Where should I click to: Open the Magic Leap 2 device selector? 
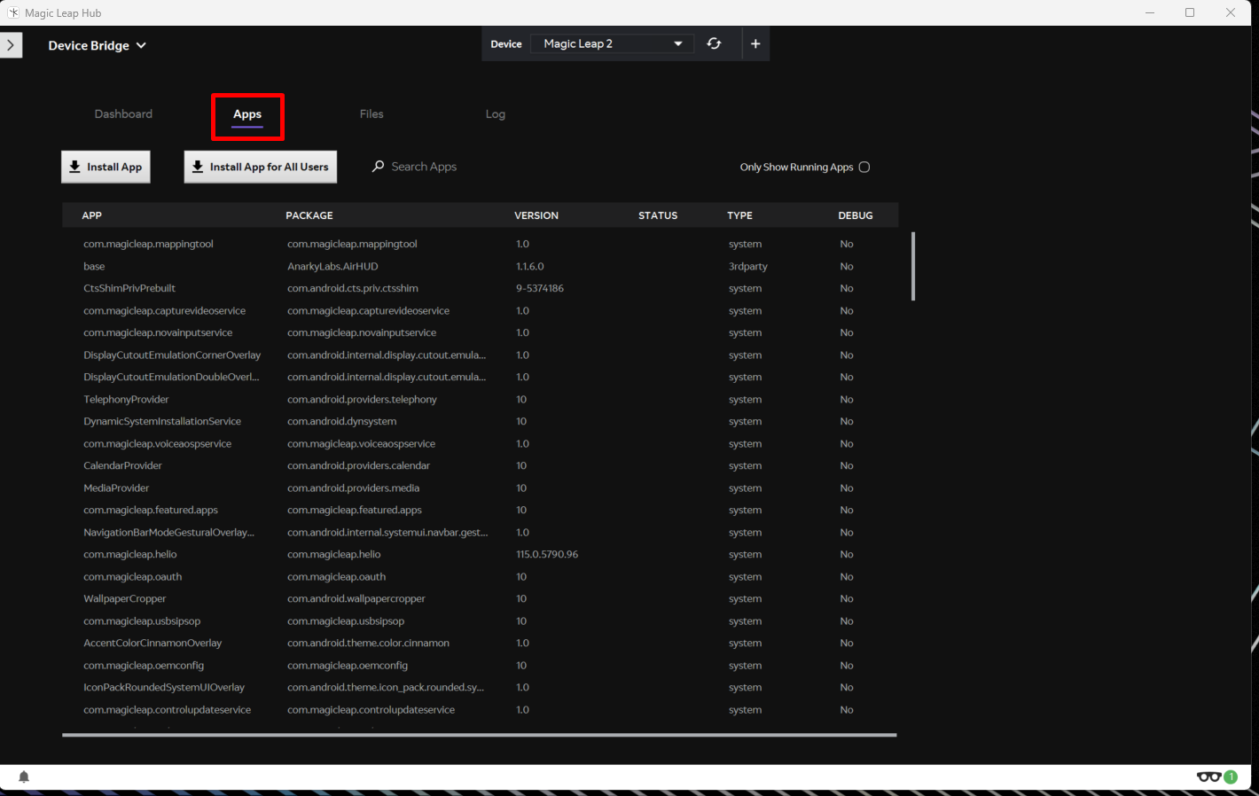pyautogui.click(x=612, y=43)
